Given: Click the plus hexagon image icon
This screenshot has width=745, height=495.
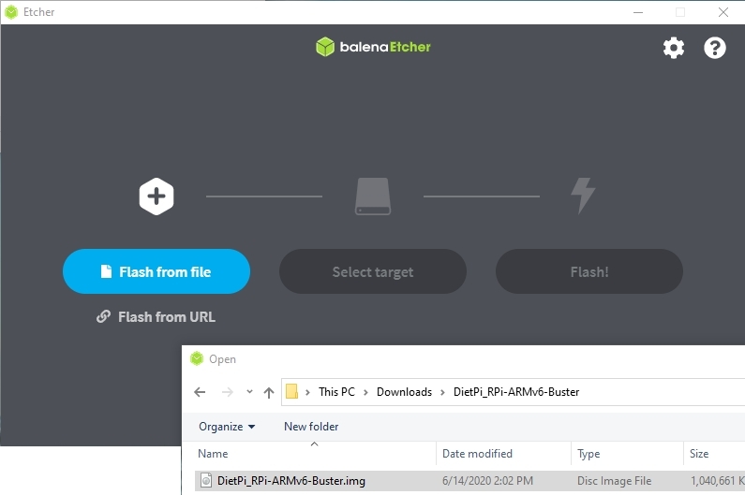Looking at the screenshot, I should pos(156,196).
